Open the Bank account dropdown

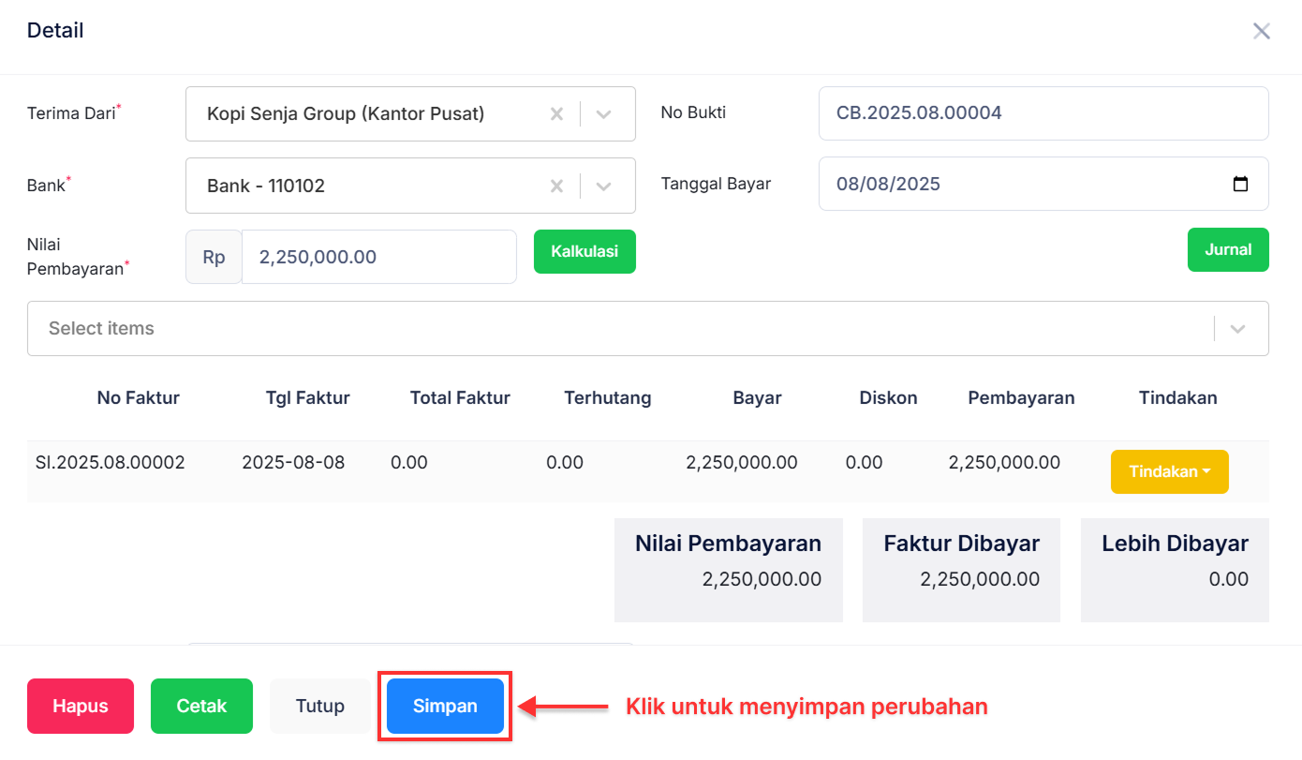603,186
